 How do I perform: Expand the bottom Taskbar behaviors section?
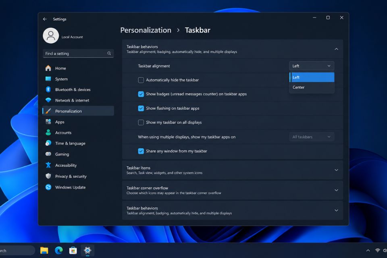[x=336, y=210]
